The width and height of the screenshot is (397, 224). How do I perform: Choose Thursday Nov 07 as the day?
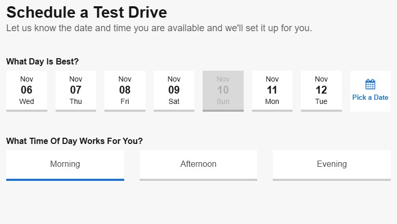click(76, 90)
